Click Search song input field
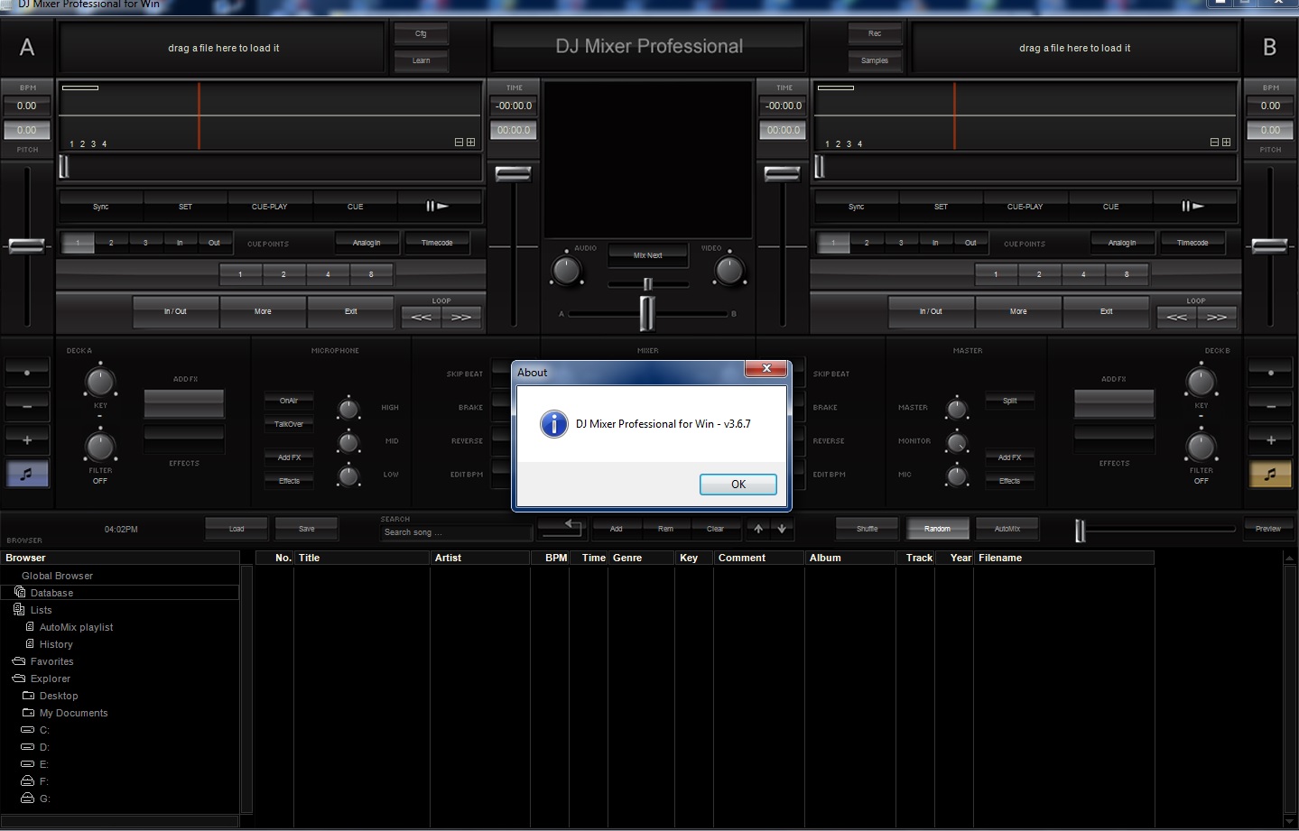 pyautogui.click(x=455, y=532)
